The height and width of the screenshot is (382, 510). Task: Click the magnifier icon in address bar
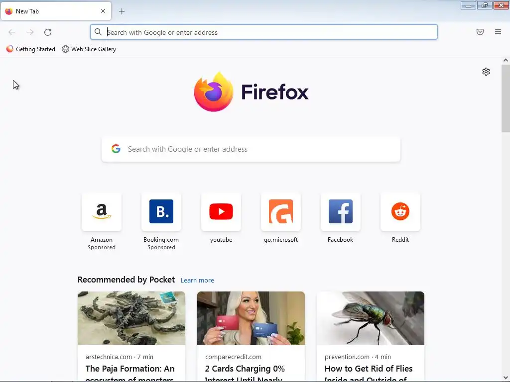[98, 32]
